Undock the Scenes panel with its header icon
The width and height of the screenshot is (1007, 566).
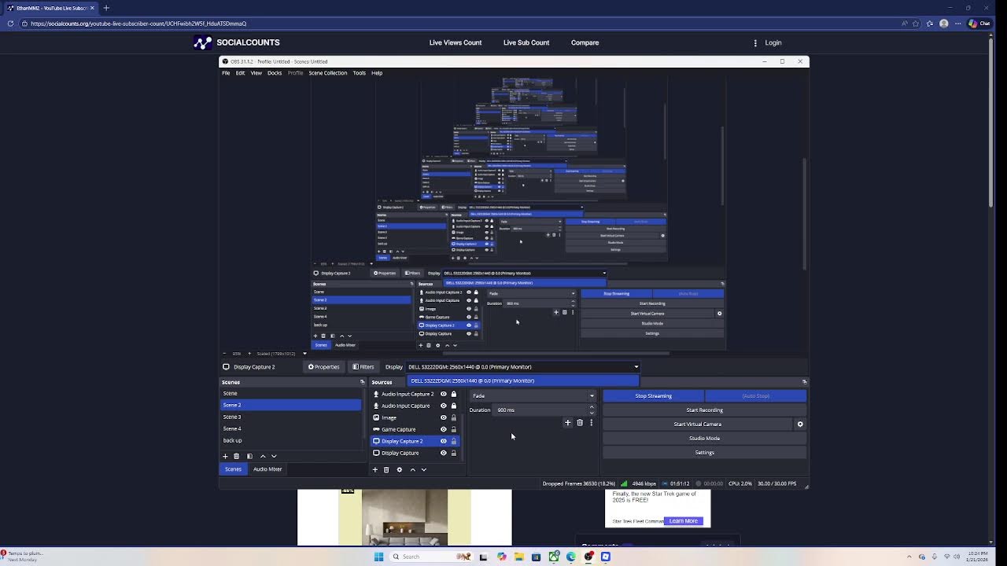pos(363,382)
